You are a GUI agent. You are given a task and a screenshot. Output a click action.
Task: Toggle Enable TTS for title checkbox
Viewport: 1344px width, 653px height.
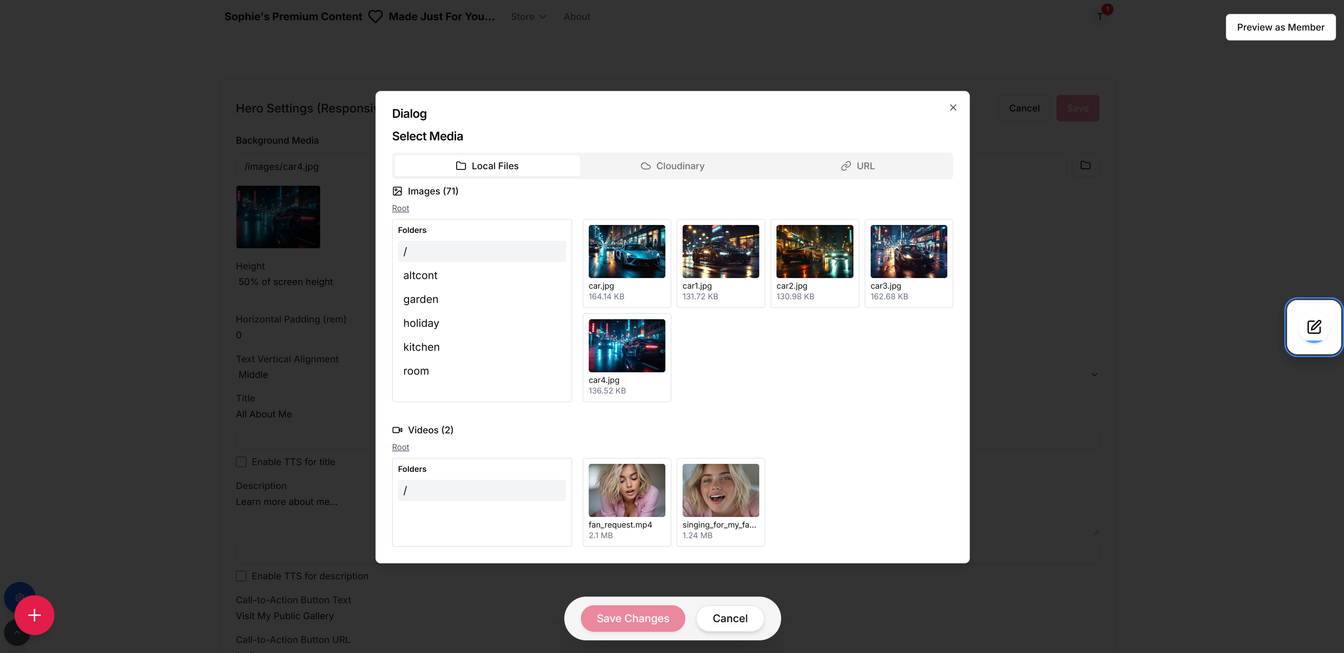click(241, 462)
